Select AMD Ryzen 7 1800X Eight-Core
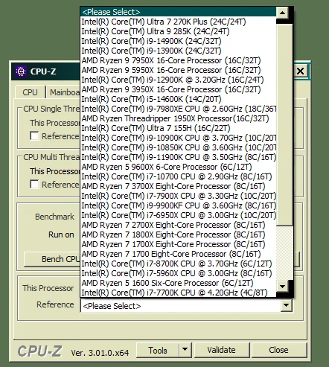This screenshot has width=329, height=367. pyautogui.click(x=178, y=234)
